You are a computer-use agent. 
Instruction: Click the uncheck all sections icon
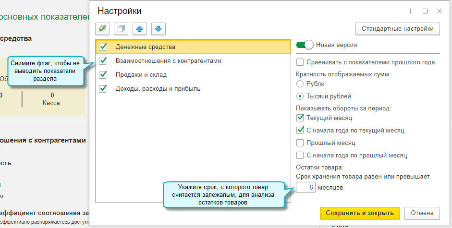pos(121,29)
